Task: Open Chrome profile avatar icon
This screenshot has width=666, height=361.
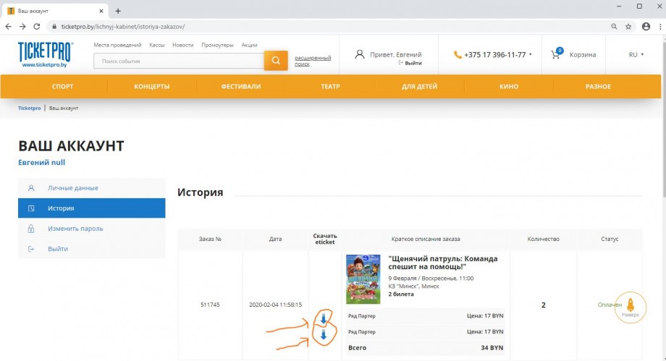Action: point(646,26)
